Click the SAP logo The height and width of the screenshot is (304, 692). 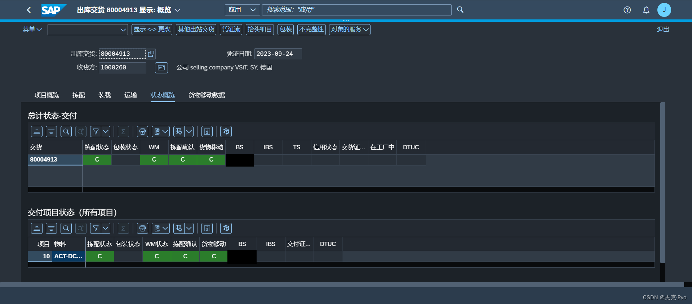click(x=54, y=10)
